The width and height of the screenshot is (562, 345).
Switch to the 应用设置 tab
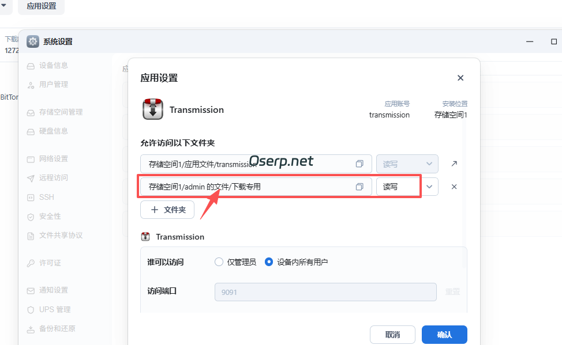[40, 7]
